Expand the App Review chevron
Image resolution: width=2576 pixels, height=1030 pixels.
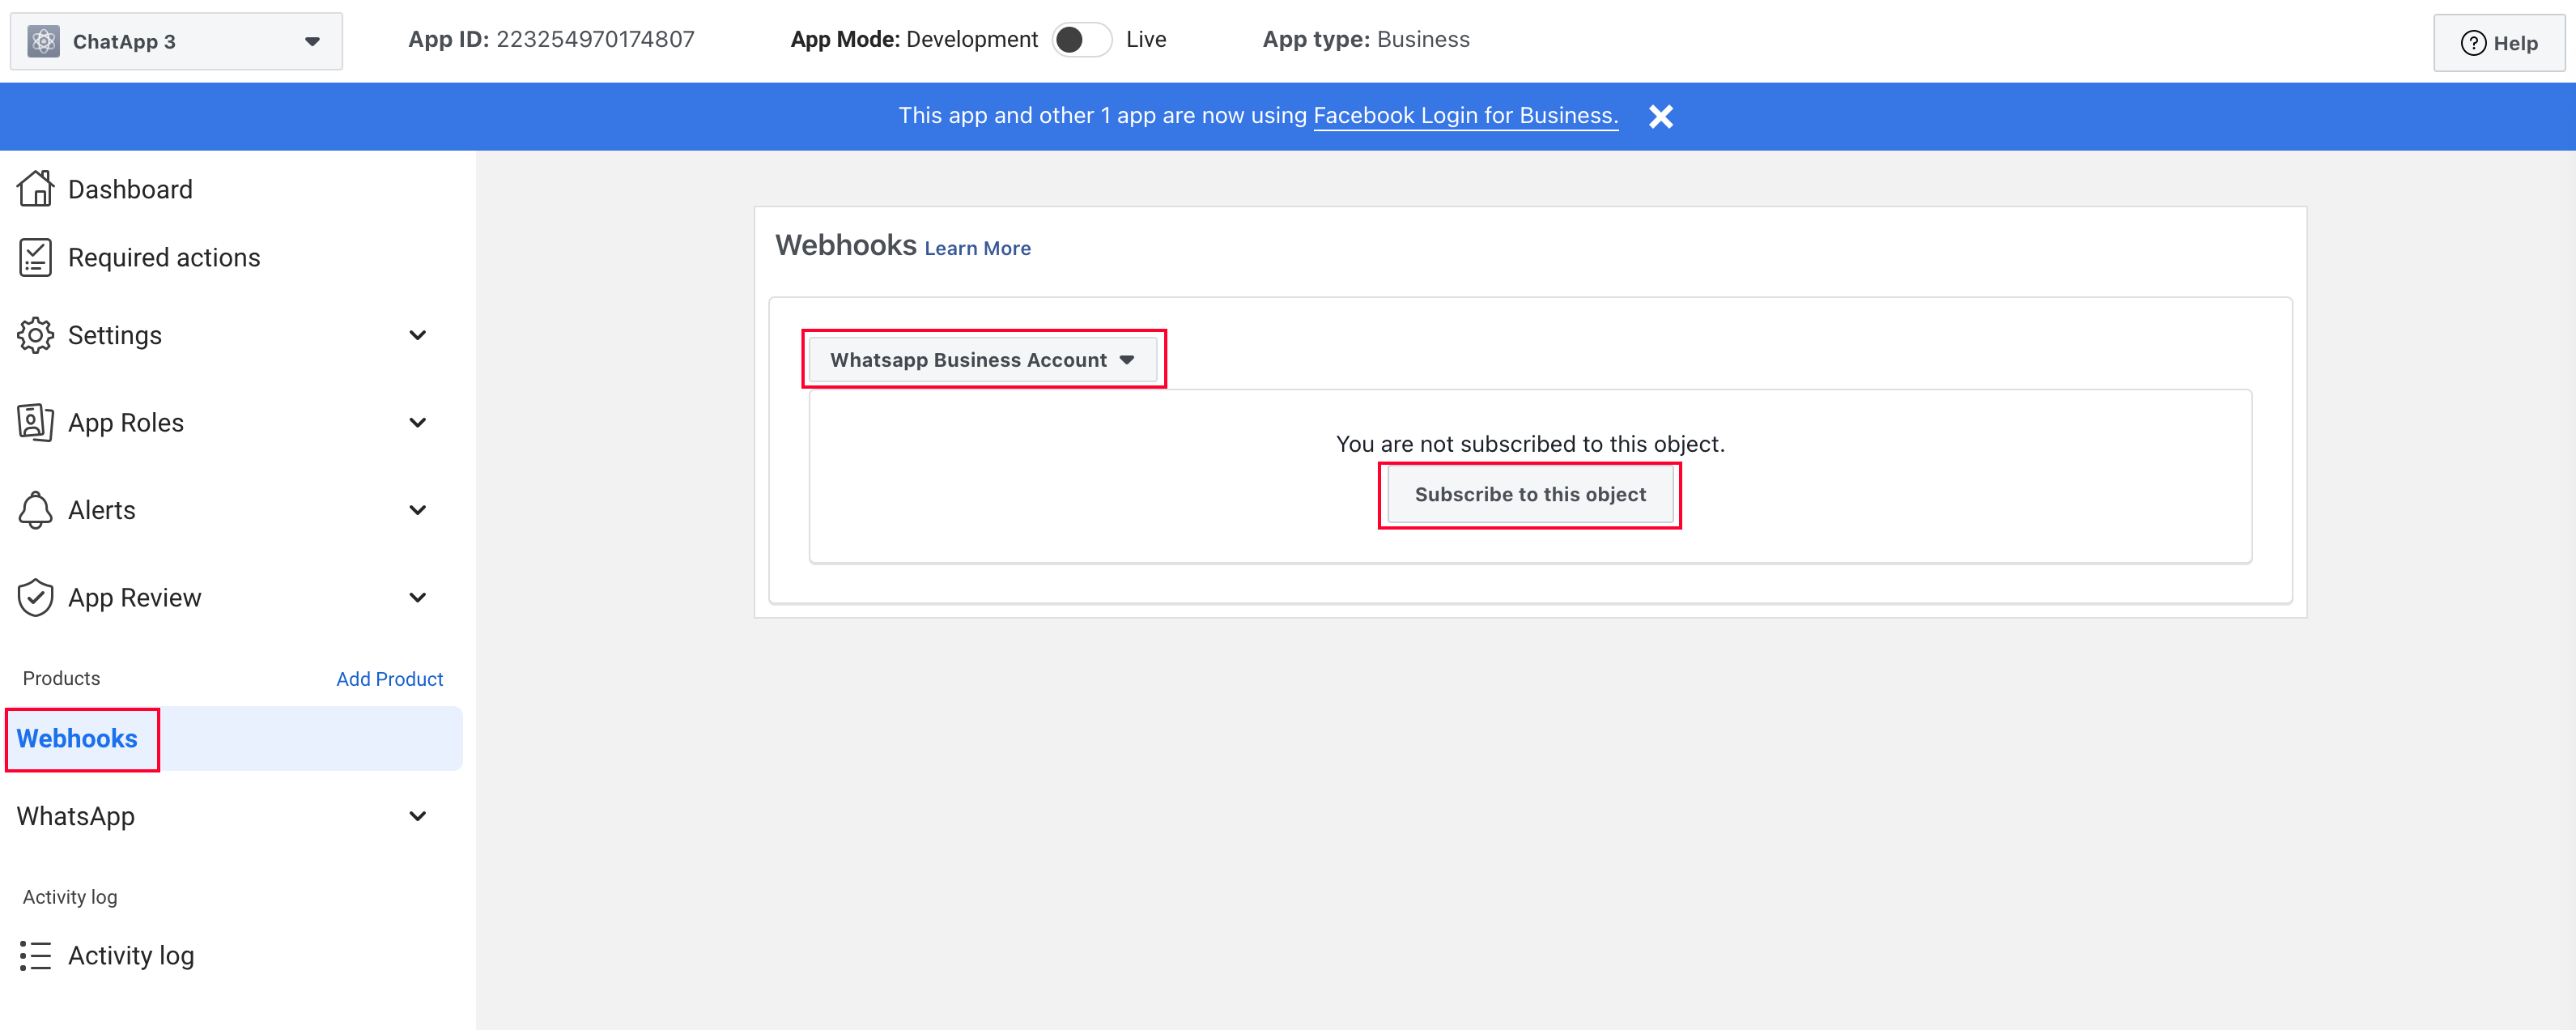(x=417, y=597)
